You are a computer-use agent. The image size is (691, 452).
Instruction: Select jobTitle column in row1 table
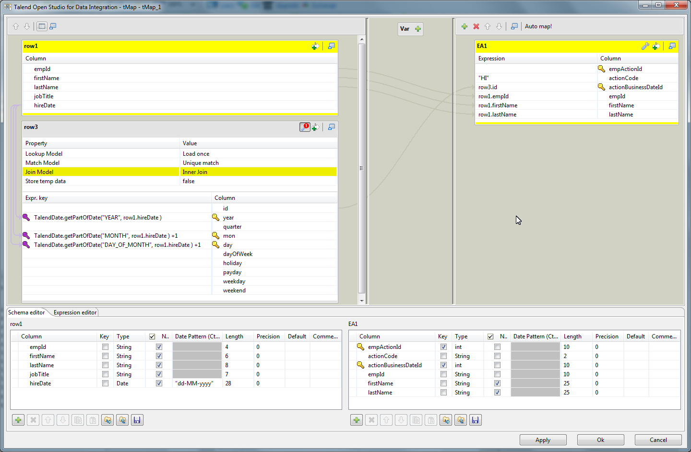click(x=180, y=96)
